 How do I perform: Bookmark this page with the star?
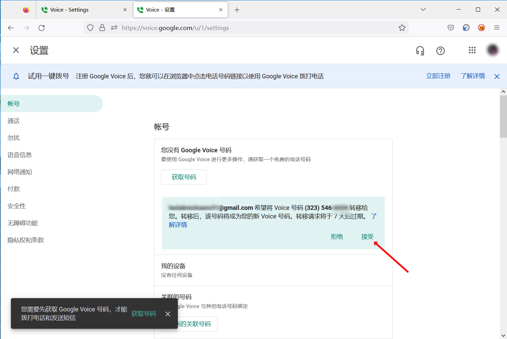pos(402,28)
